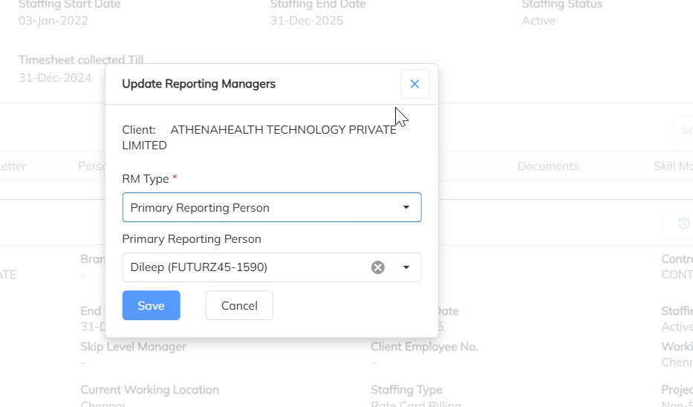Image resolution: width=693 pixels, height=407 pixels.
Task: Click the Staffing Start Date value 03-Jan-2022
Action: coord(53,21)
